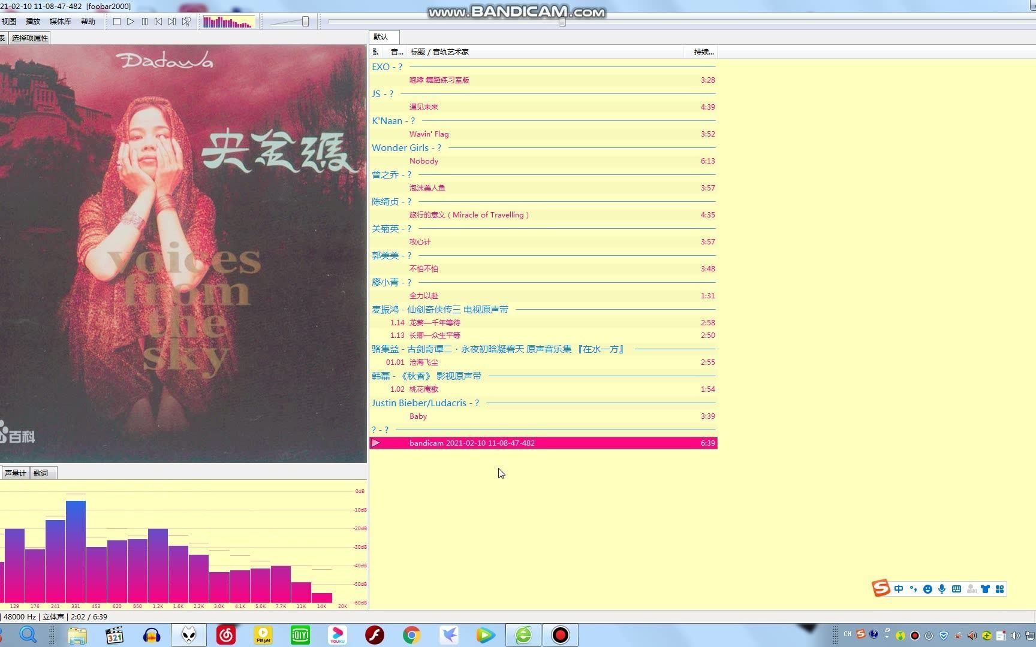
Task: Pause the current track
Action: [144, 22]
